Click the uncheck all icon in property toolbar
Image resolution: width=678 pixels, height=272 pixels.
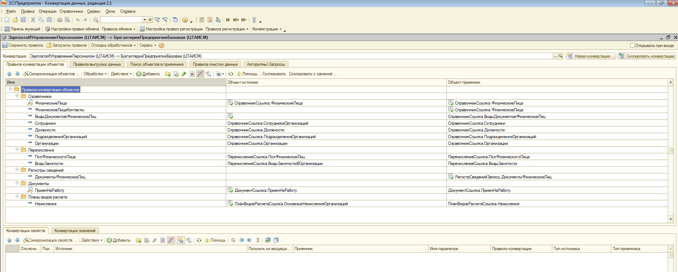pos(276,240)
